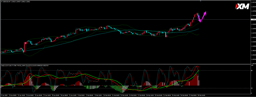Screen dimensions: 256x97
Task: Click the latest pink histogram bar in MACD
Action: point(199,83)
